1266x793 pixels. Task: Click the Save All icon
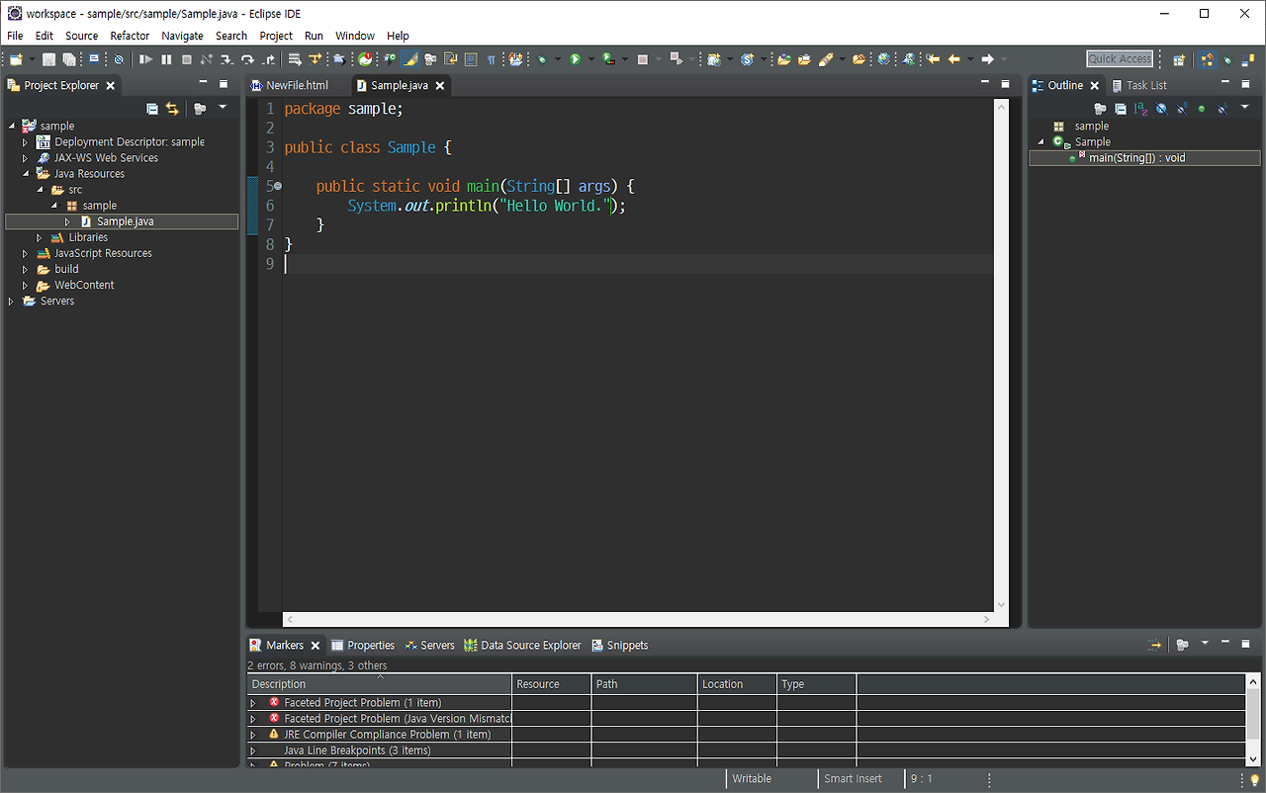68,59
